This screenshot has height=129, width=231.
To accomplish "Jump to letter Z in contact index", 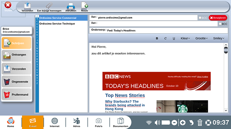I will point(37,83).
